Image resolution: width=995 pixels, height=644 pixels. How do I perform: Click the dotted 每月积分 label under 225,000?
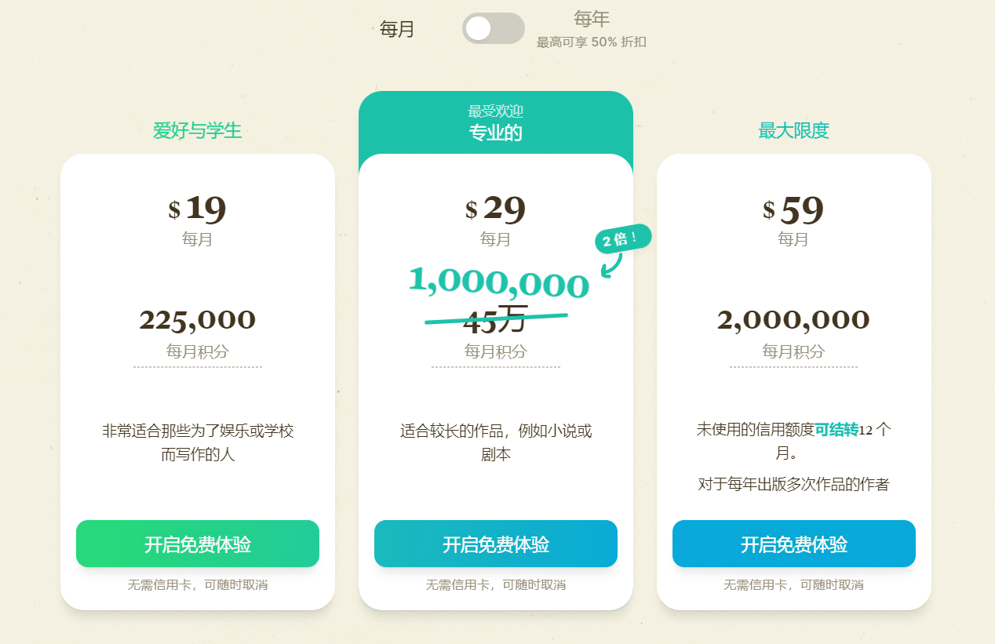pyautogui.click(x=197, y=351)
